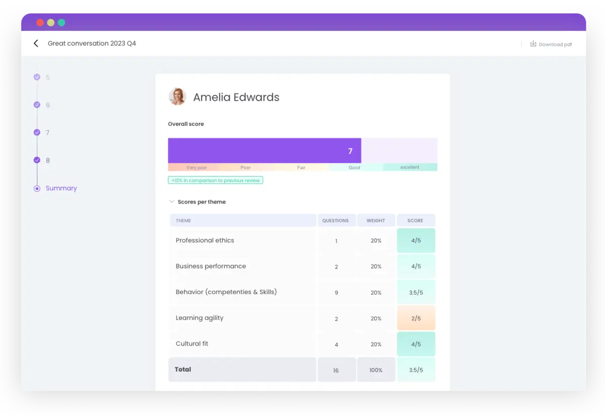Navigate back using the arrow icon

click(35, 43)
